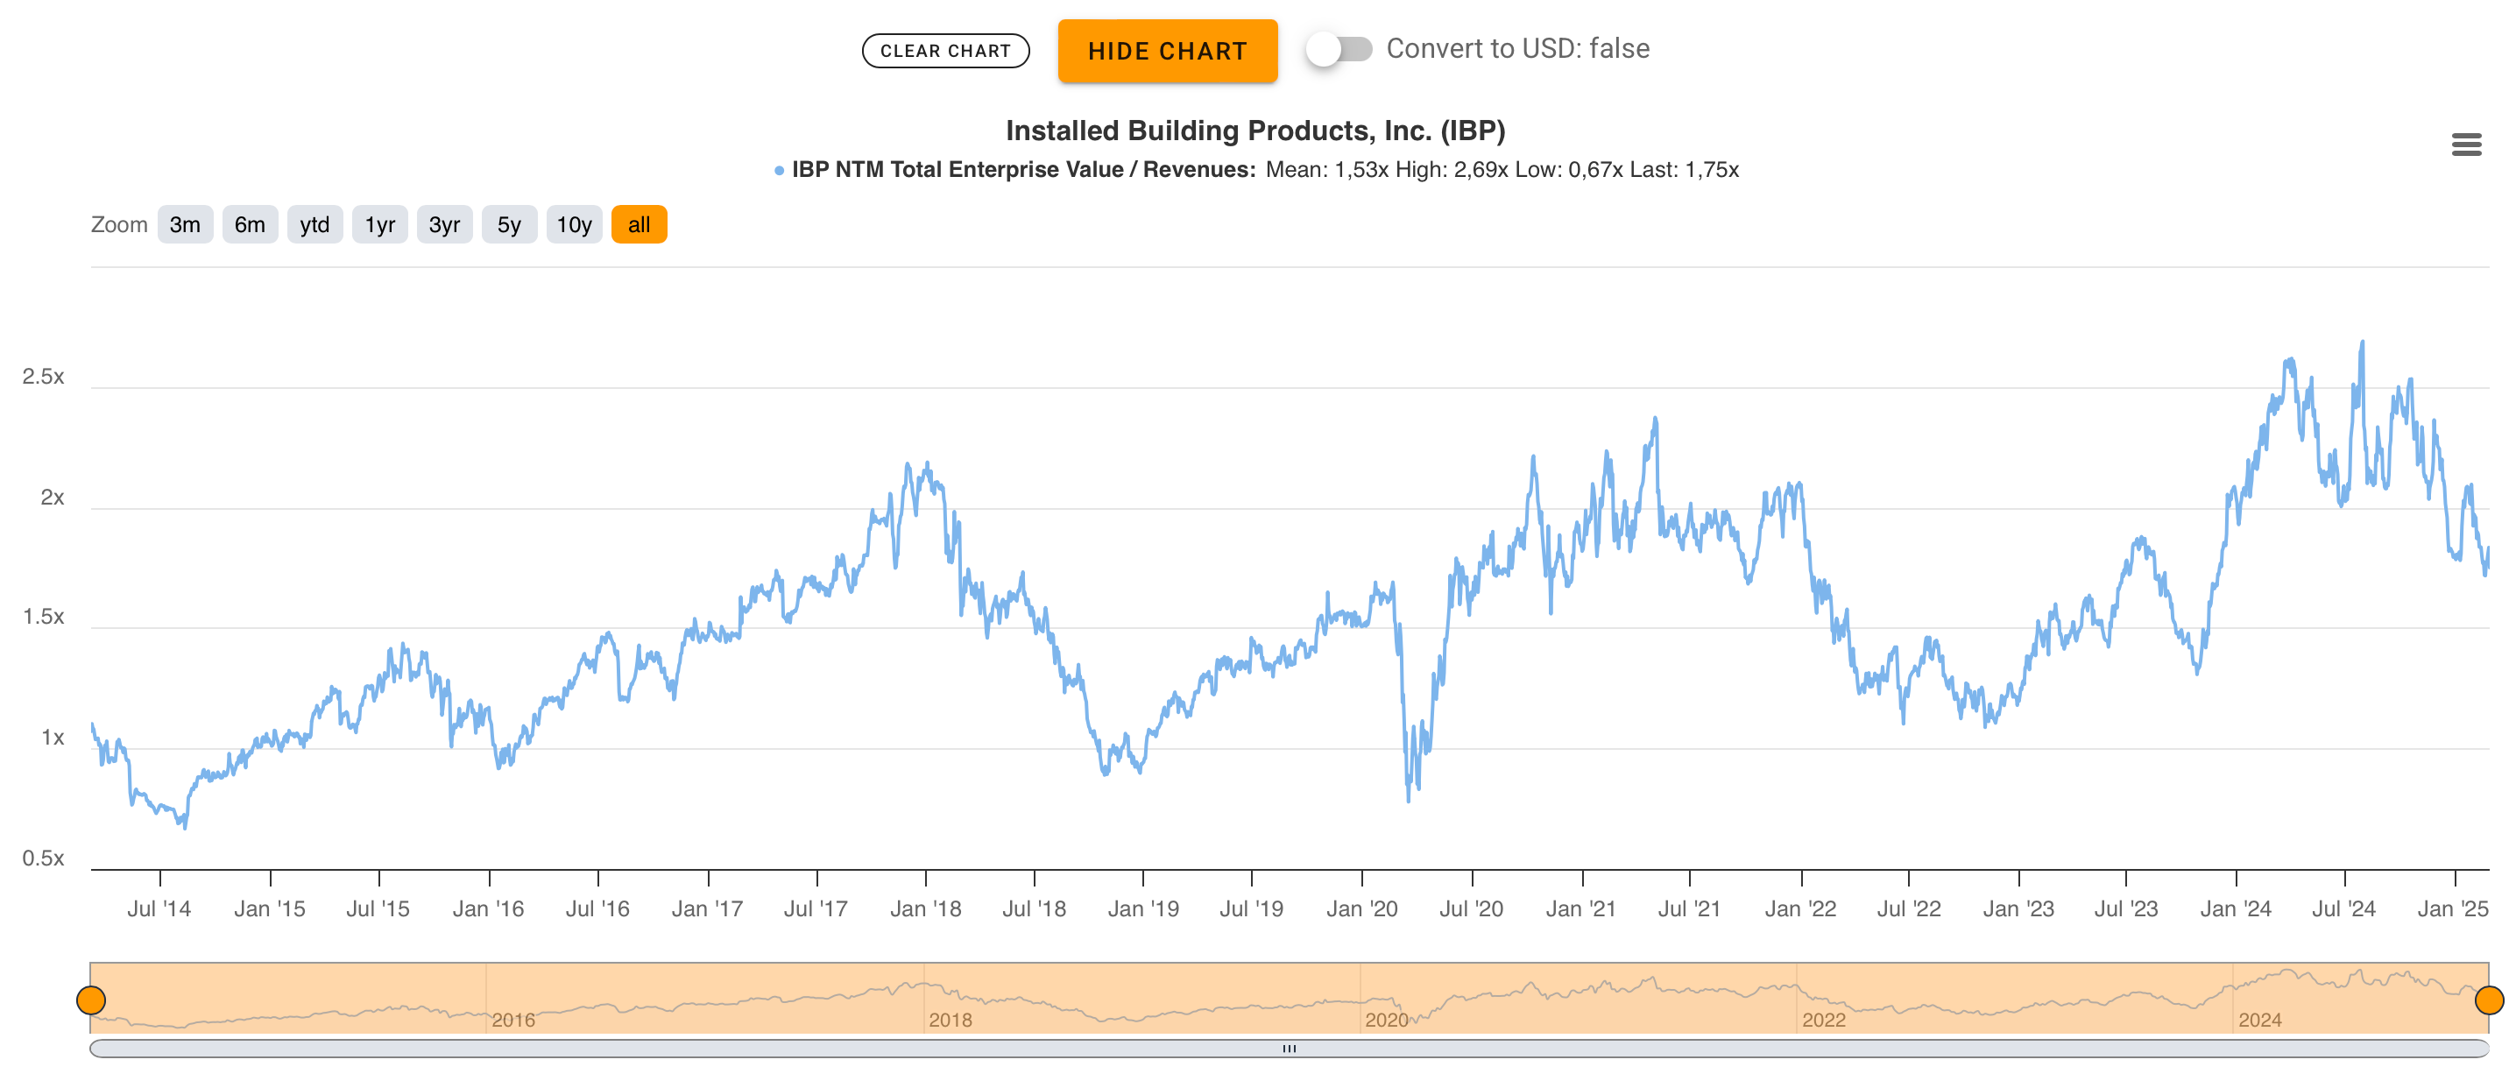Choose the 10y zoom range
2516x1088 pixels.
coord(573,224)
